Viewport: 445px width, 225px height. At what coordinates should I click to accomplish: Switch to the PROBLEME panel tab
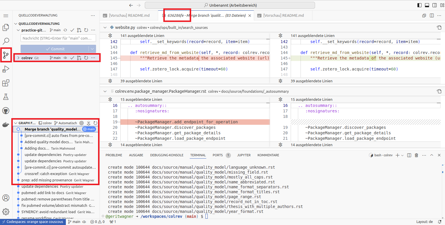coord(114,155)
